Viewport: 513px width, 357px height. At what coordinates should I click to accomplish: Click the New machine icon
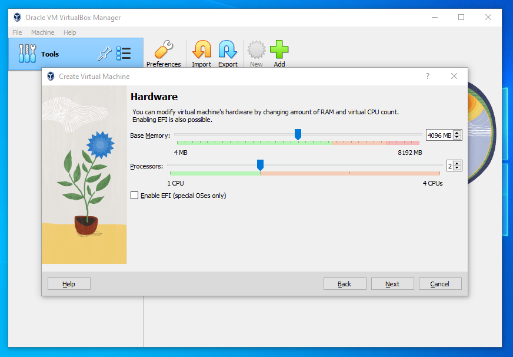click(x=256, y=50)
